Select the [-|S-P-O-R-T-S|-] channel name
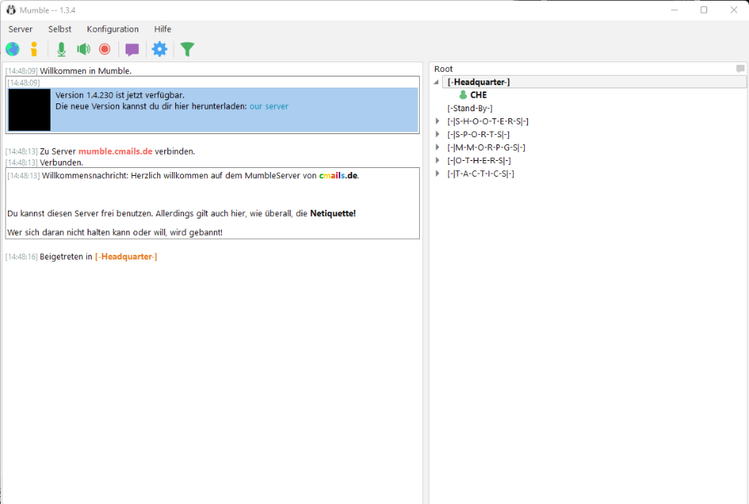Viewport: 749px width, 504px height. 478,135
